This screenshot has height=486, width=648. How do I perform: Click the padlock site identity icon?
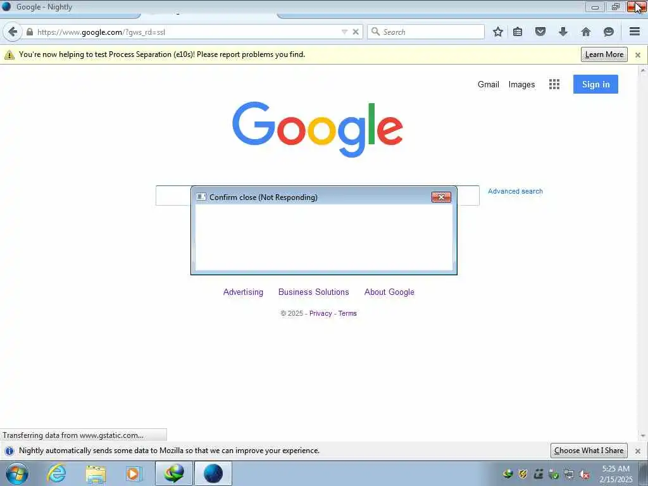[30, 32]
